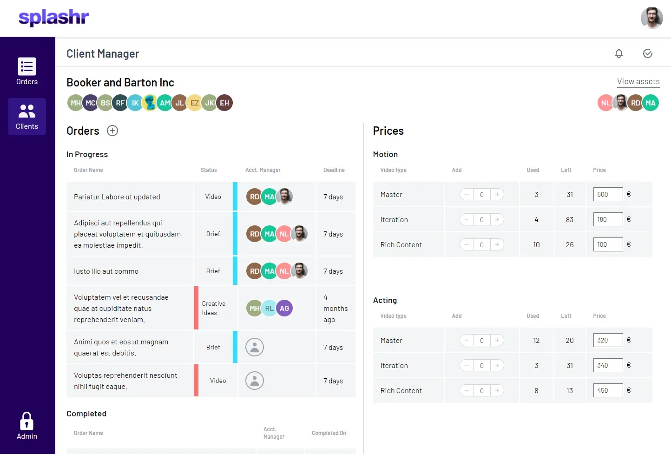Increase Motion Master add quantity
This screenshot has height=454, width=671.
(x=497, y=194)
